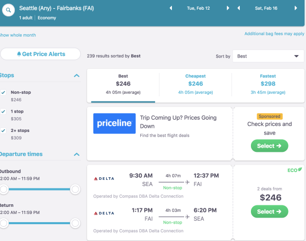
Task: Click Select on priceline sponsored card
Action: pos(269,146)
